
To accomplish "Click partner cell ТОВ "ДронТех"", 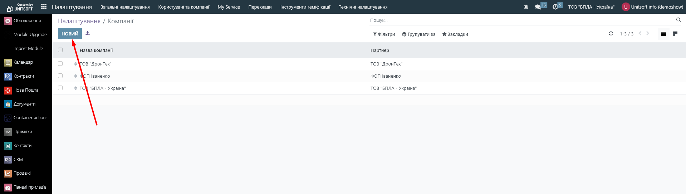I will [386, 64].
